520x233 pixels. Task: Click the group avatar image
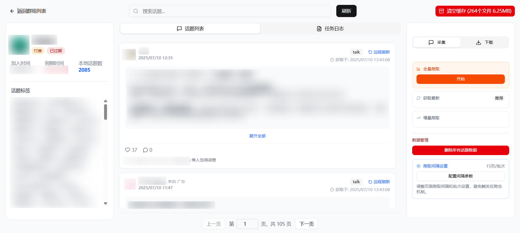(19, 45)
